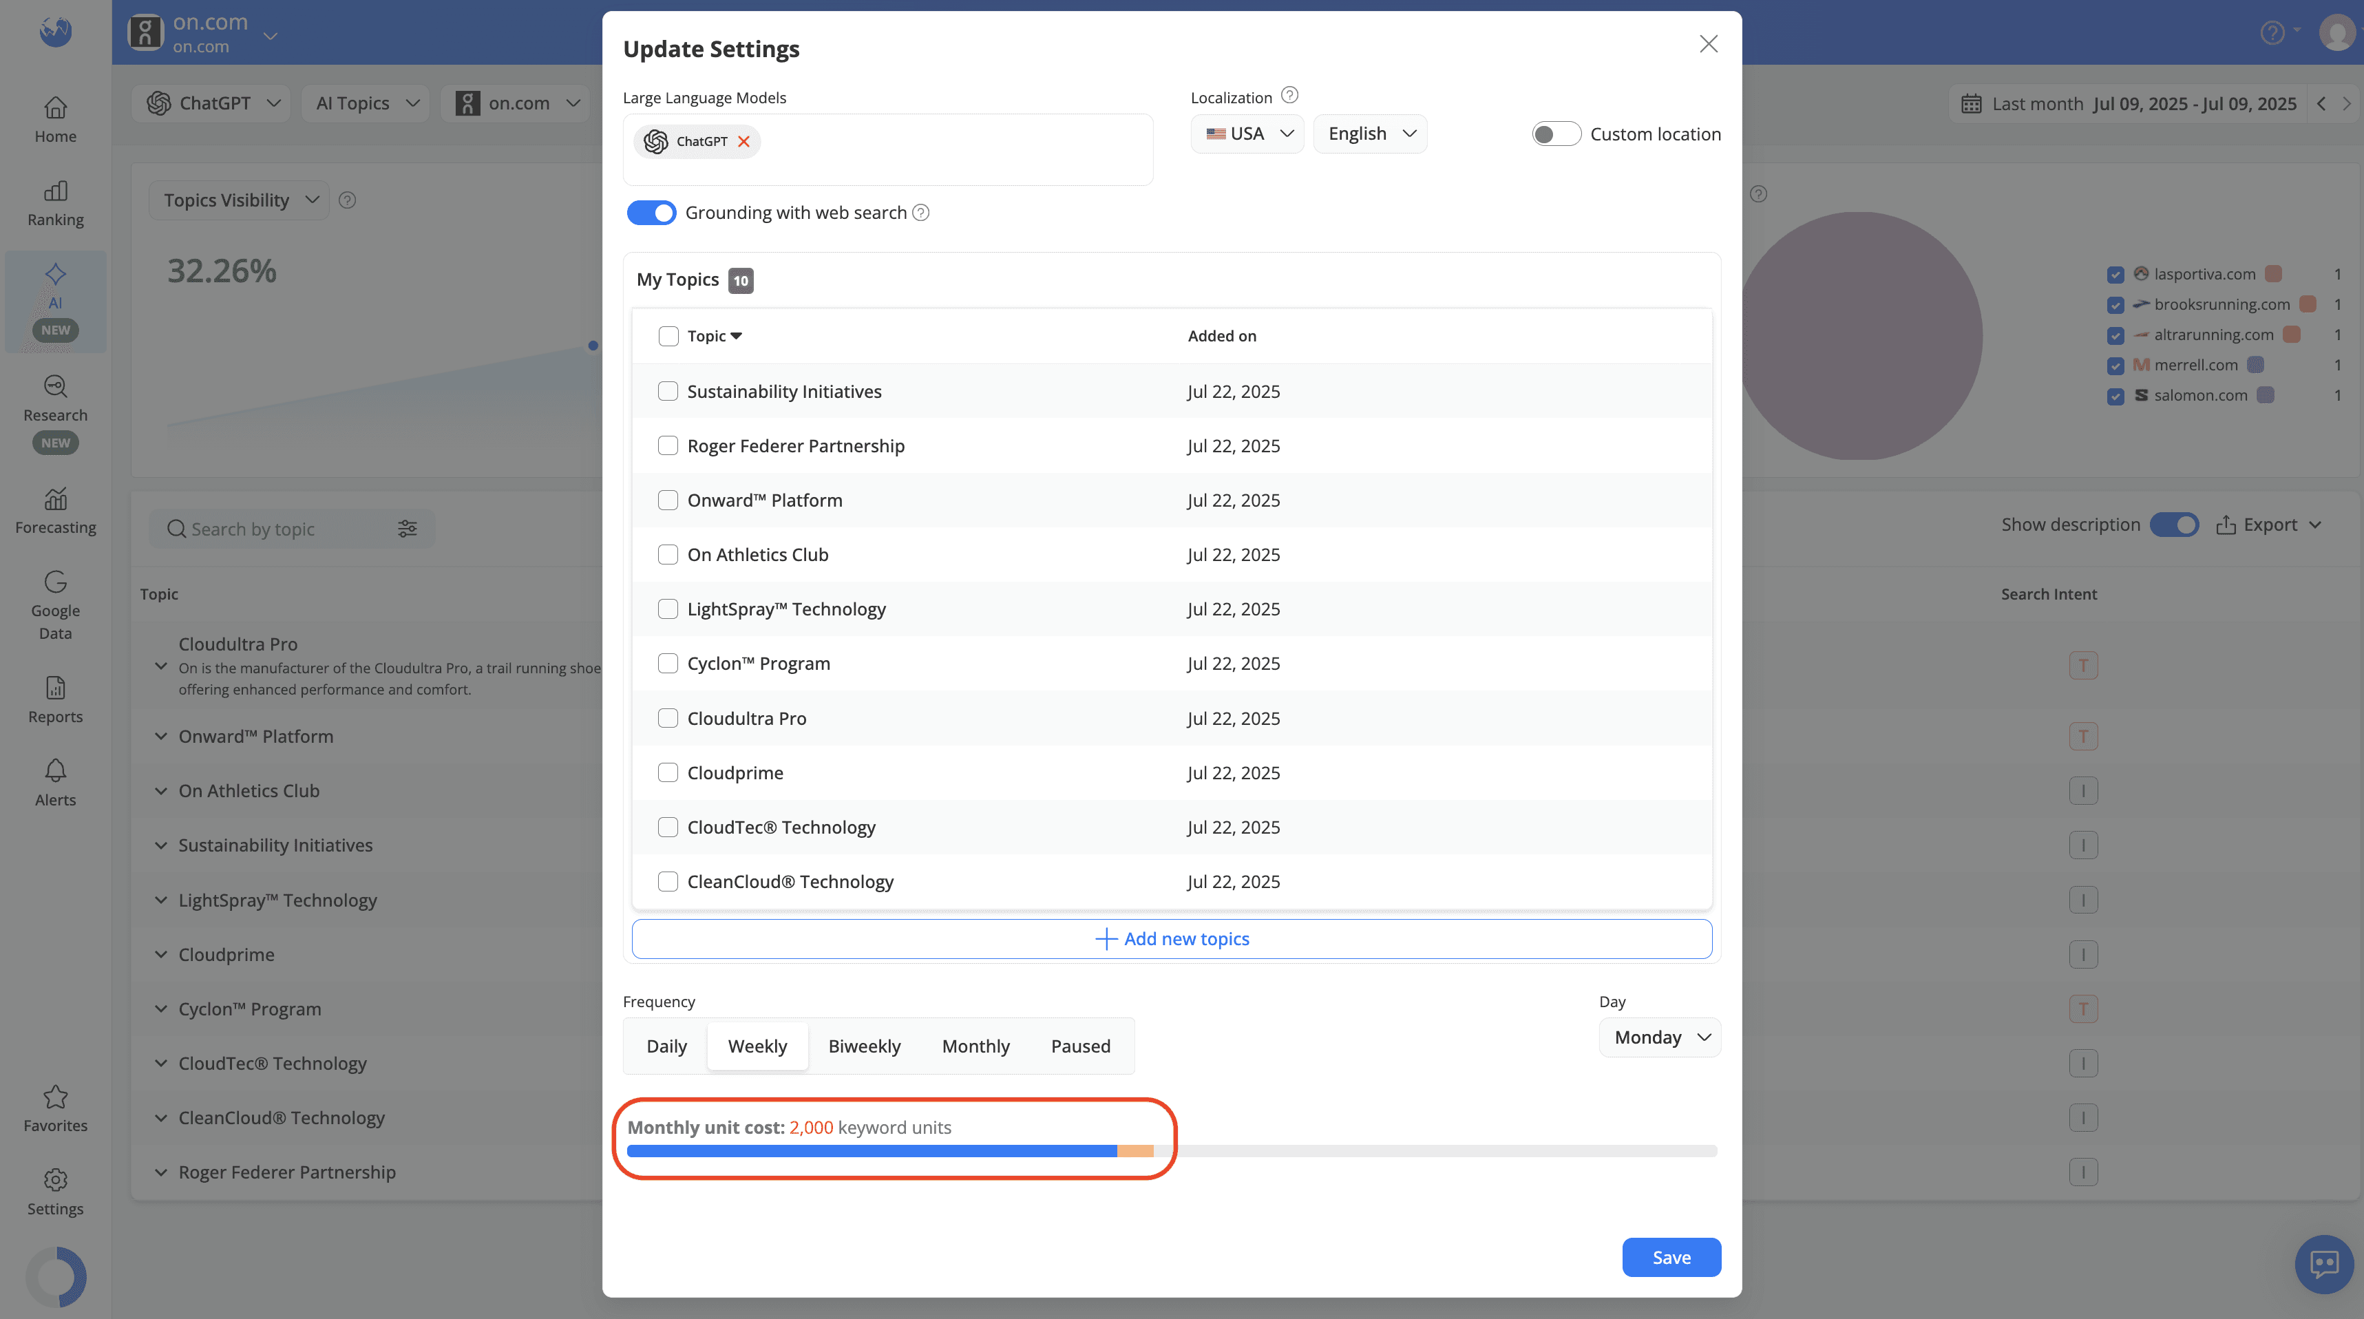2364x1319 pixels.
Task: Check the Sustainability Initiatives topic checkbox
Action: coord(668,391)
